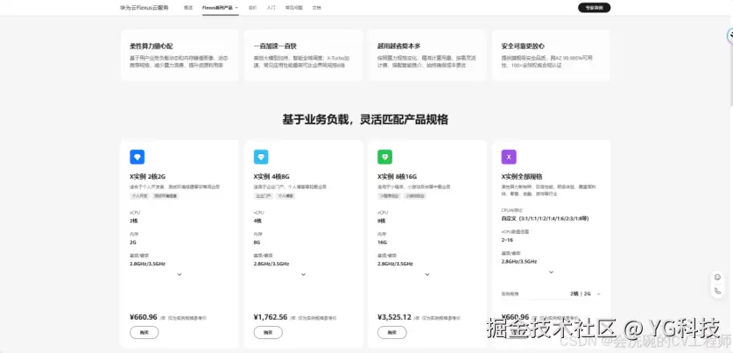Click the 个人博客 tag in 4核8G card
The height and width of the screenshot is (353, 733).
pos(285,196)
